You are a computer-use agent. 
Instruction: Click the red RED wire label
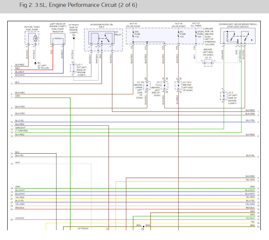pos(18,68)
